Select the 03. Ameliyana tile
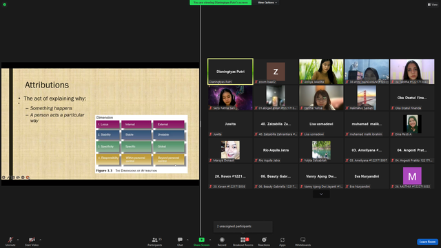The height and width of the screenshot is (248, 441). coord(367,150)
